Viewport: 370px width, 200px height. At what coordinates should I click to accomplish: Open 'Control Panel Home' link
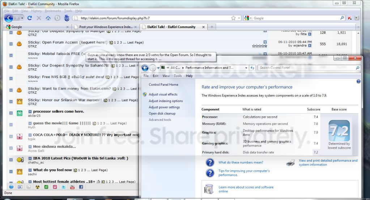pyautogui.click(x=163, y=84)
